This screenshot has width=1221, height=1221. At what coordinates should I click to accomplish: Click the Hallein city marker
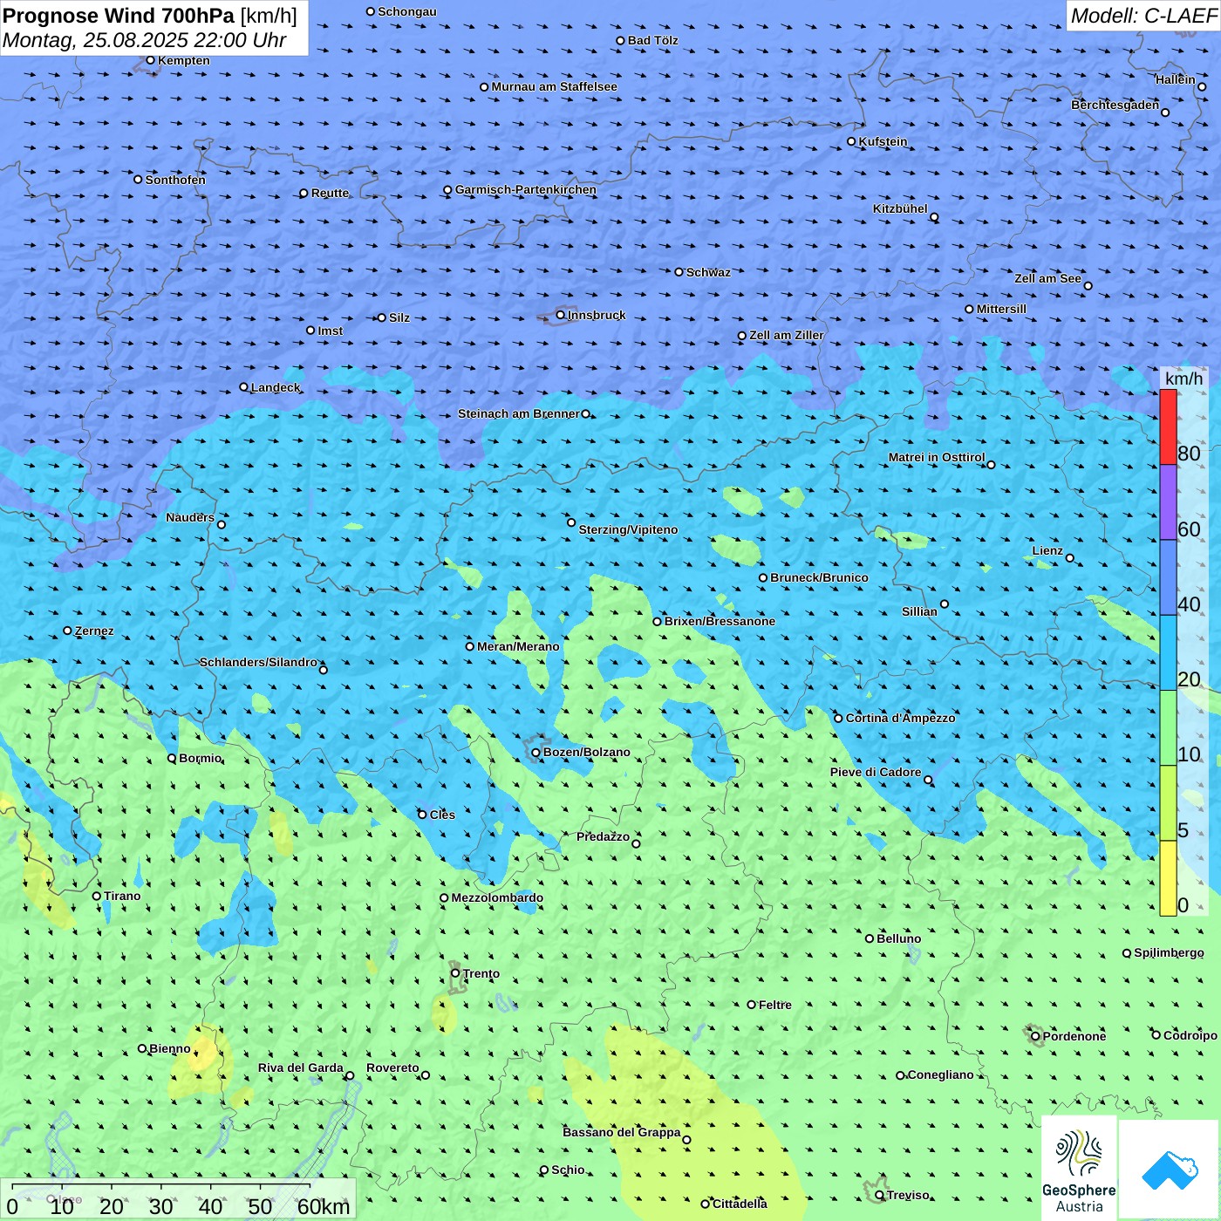point(1202,86)
